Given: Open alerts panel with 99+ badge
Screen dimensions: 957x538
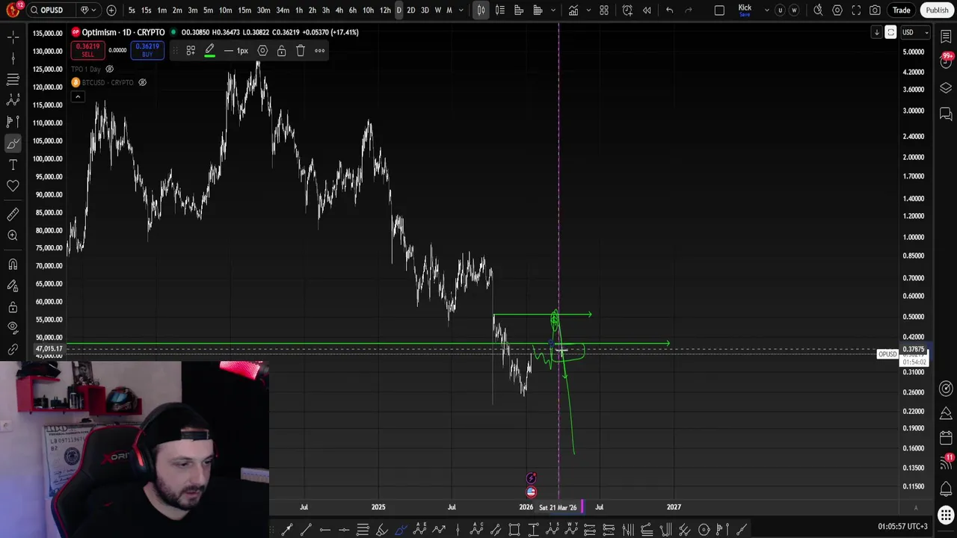Looking at the screenshot, I should pyautogui.click(x=946, y=61).
